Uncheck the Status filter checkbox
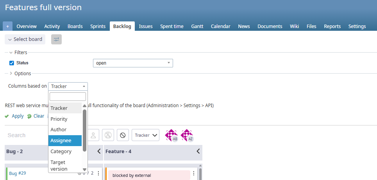This screenshot has height=180, width=377. (x=12, y=63)
